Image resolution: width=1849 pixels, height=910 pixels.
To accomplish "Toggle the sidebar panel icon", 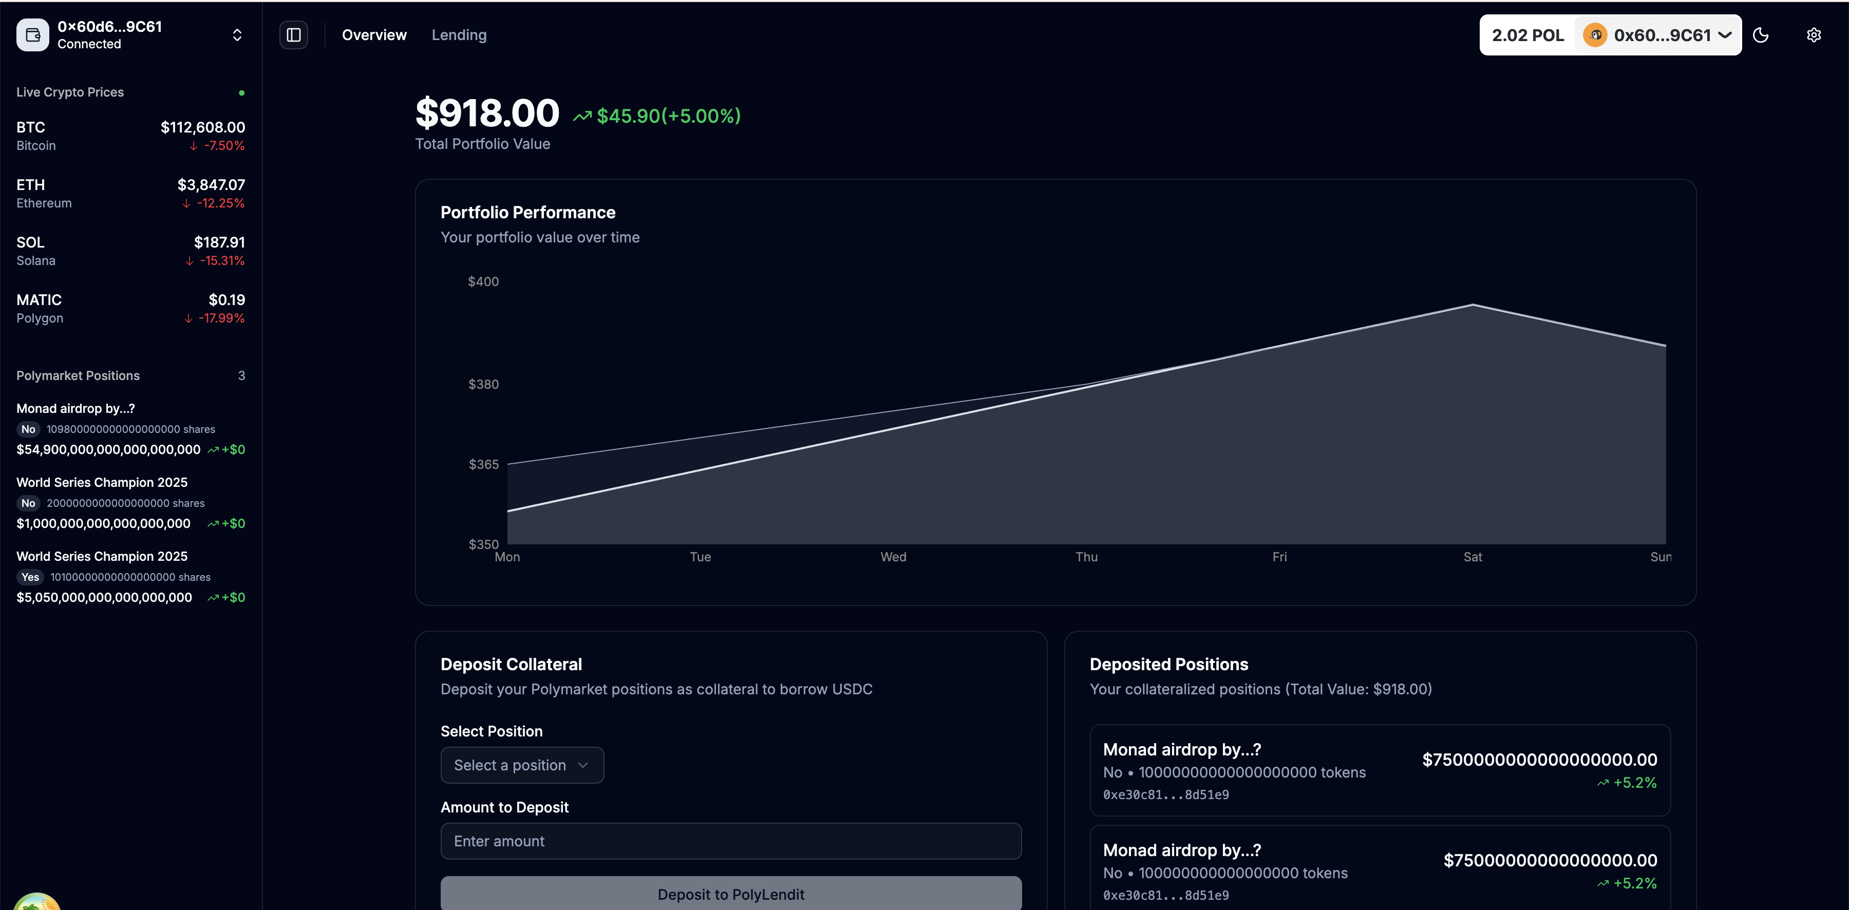I will click(x=294, y=35).
